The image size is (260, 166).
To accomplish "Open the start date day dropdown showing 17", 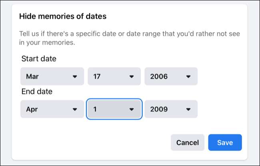I will [x=114, y=76].
